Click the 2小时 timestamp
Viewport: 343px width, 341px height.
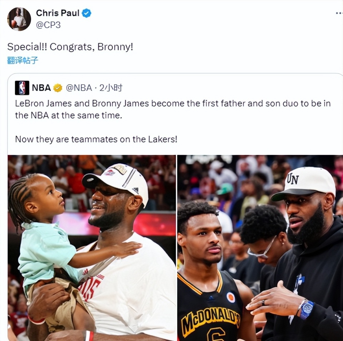[x=111, y=88]
